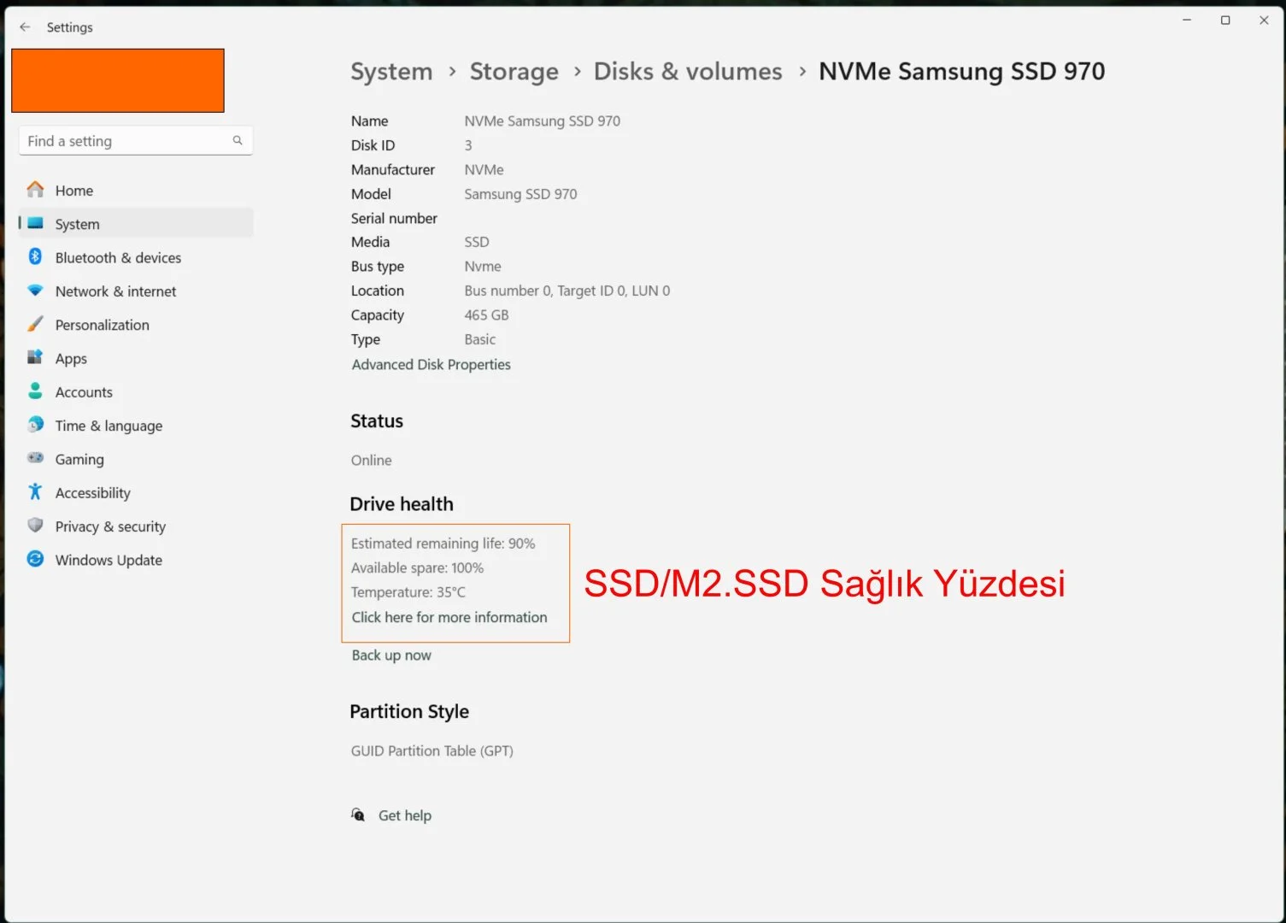Click the Bus number 0 location value
The height and width of the screenshot is (923, 1286).
pyautogui.click(x=567, y=291)
